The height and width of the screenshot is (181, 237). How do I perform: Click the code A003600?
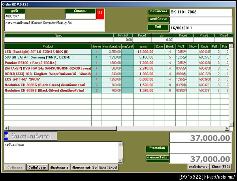[x=205, y=80]
